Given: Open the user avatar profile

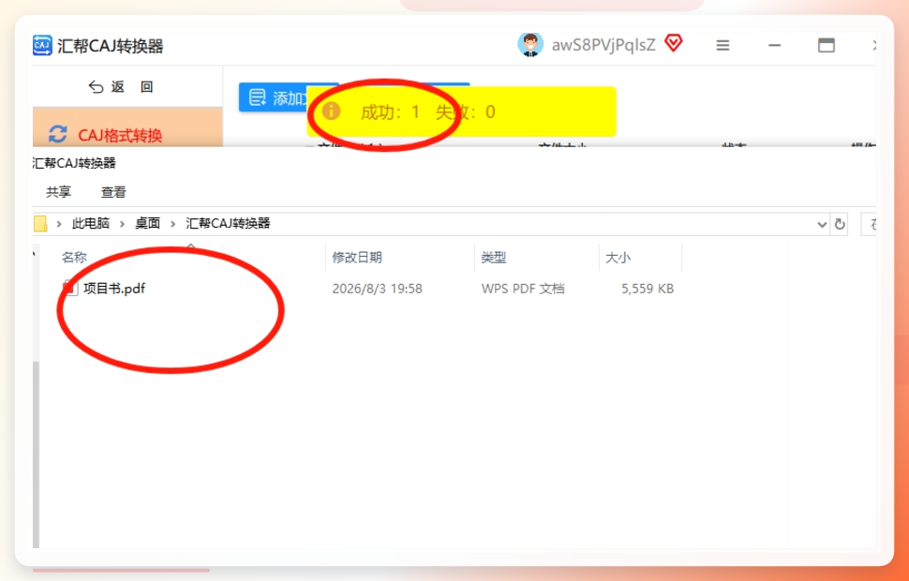Looking at the screenshot, I should (529, 45).
